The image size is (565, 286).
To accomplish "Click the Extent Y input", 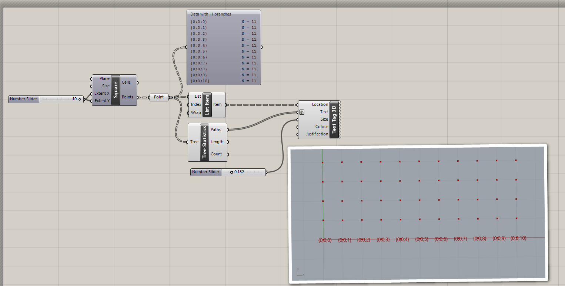I will [102, 101].
